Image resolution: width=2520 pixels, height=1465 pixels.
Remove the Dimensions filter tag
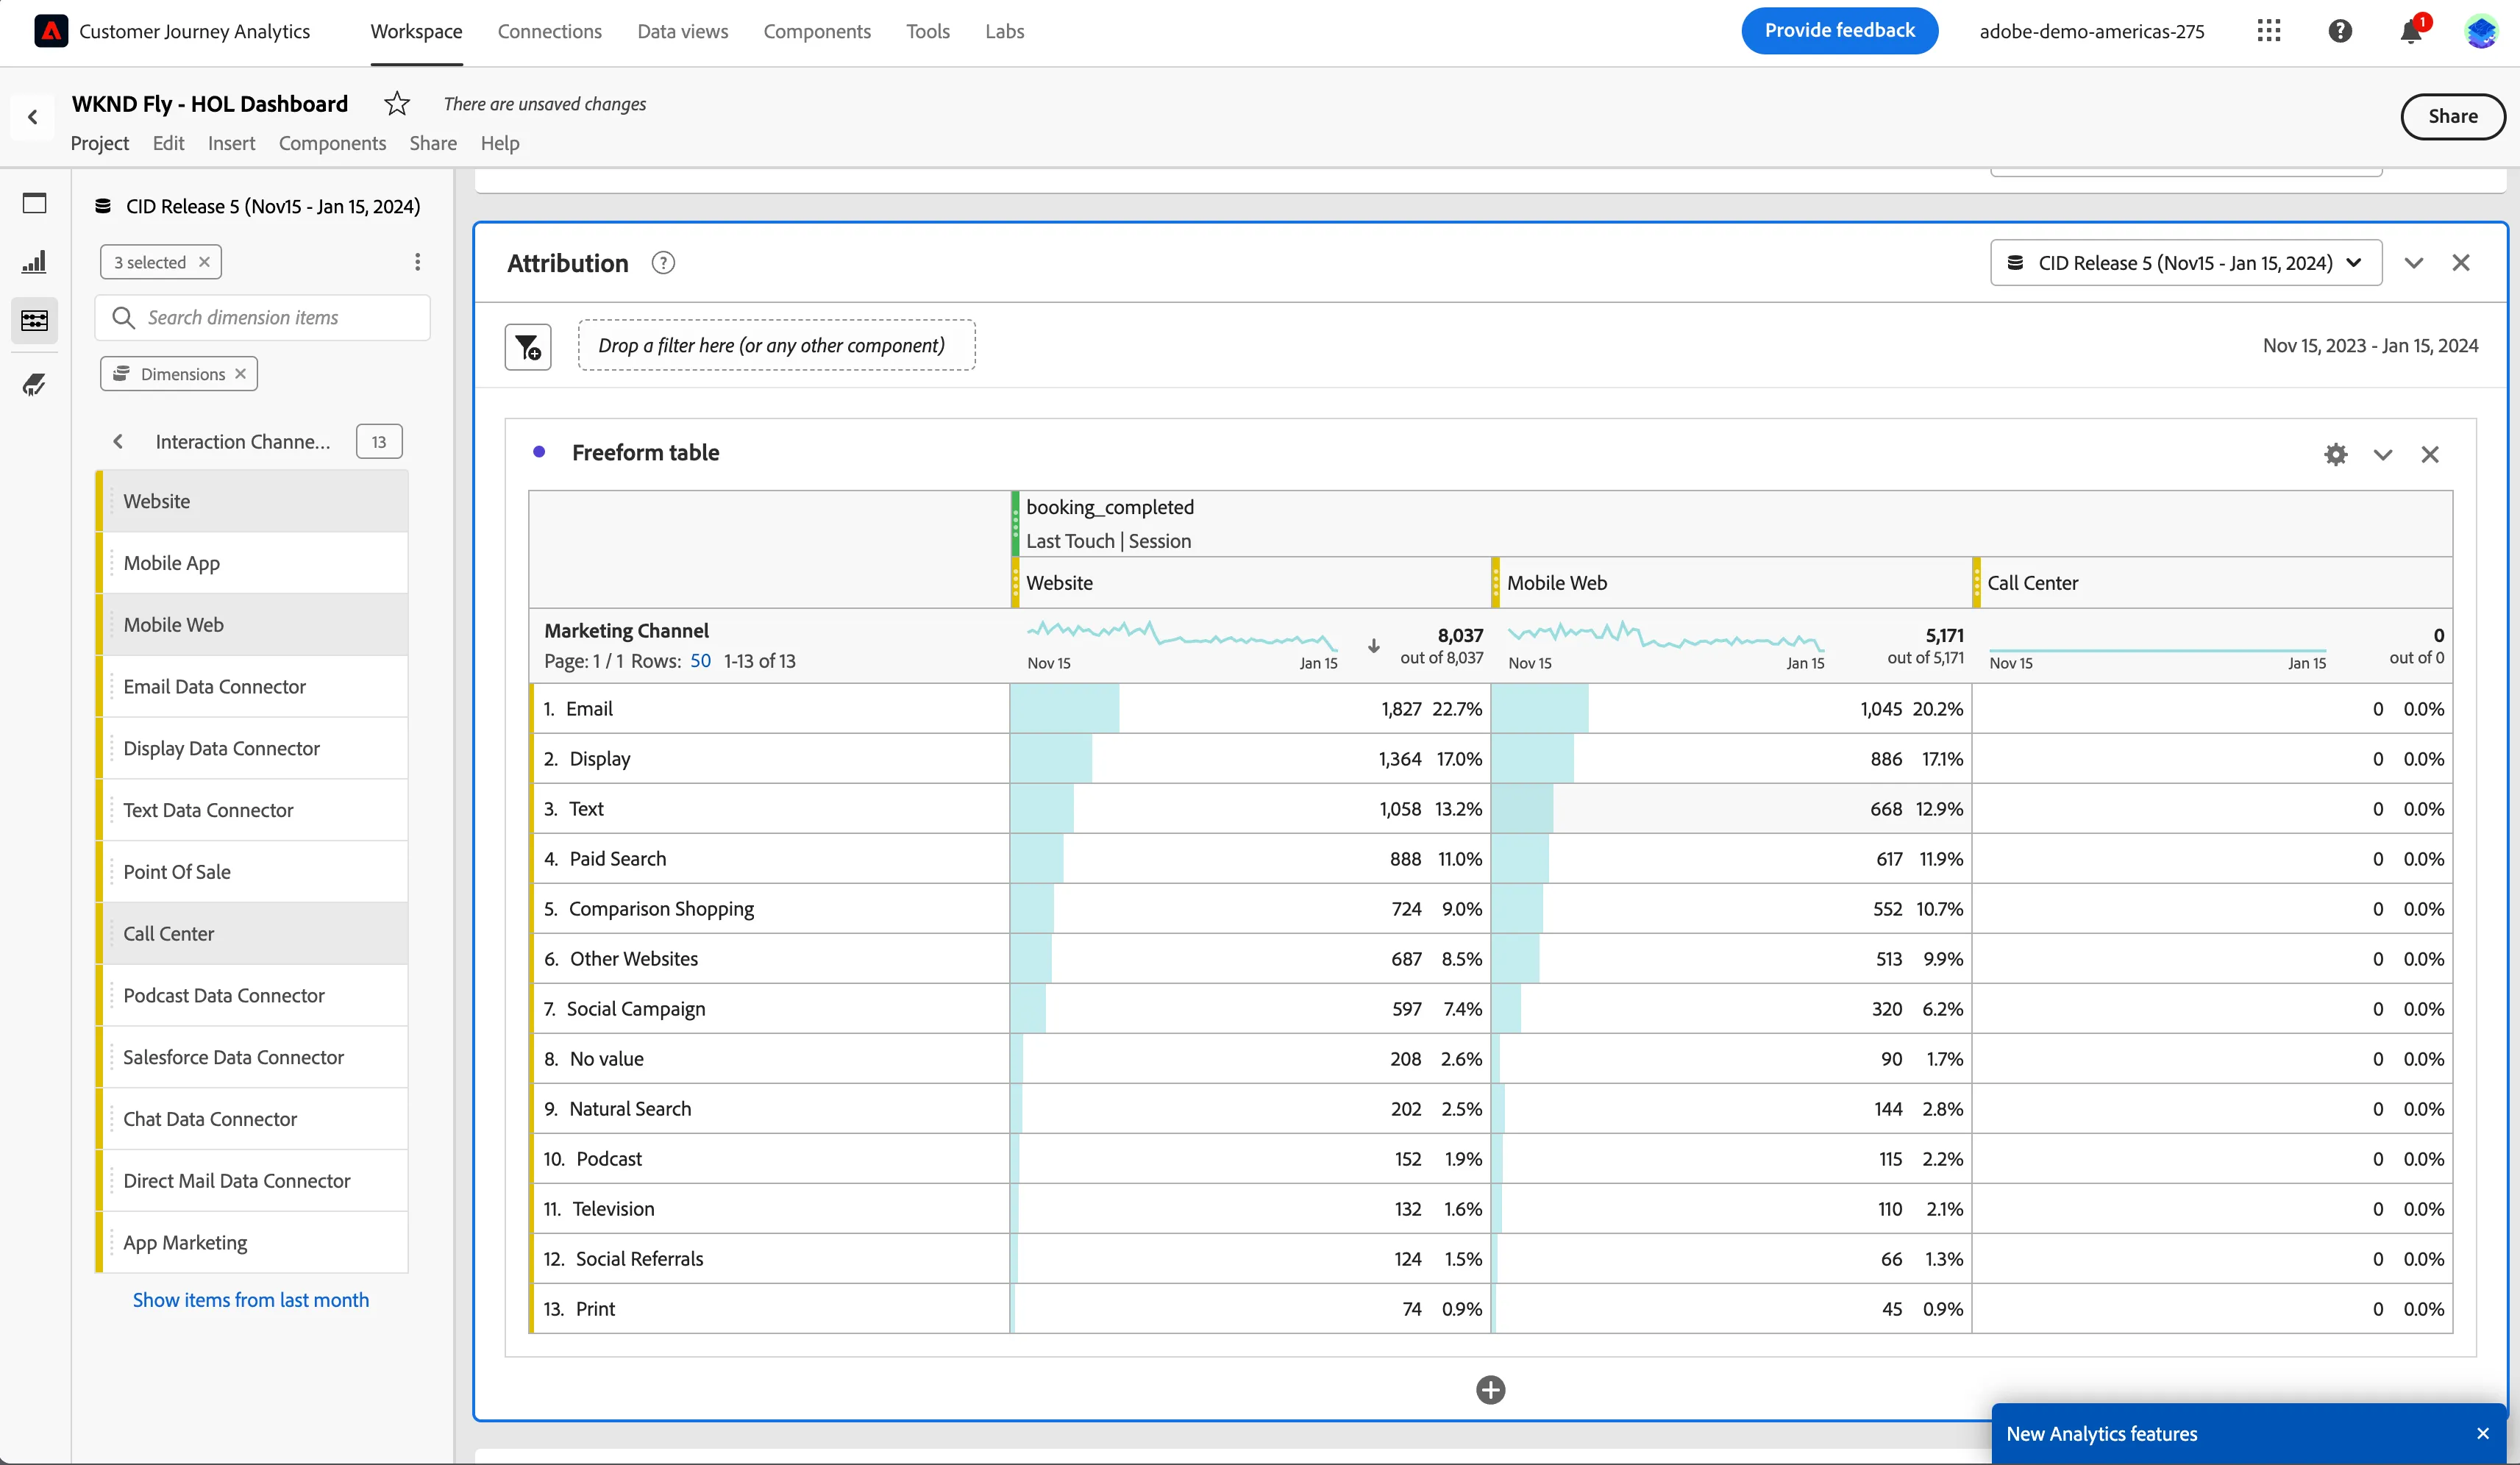pos(241,374)
